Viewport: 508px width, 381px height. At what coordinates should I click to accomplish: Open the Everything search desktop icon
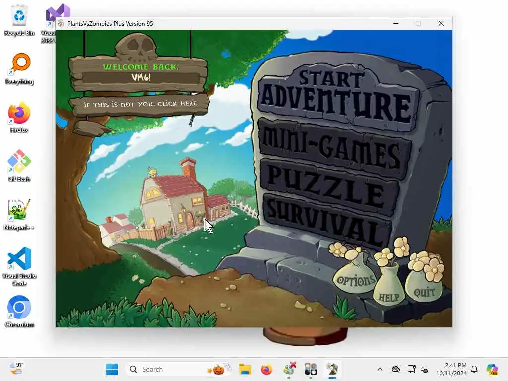pyautogui.click(x=19, y=68)
